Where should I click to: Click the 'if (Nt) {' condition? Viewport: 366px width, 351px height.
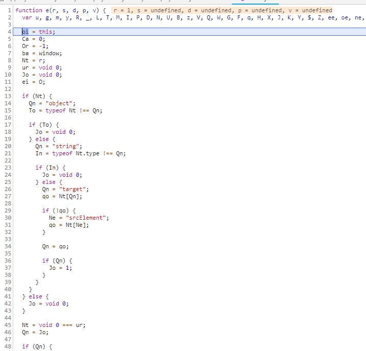[37, 96]
